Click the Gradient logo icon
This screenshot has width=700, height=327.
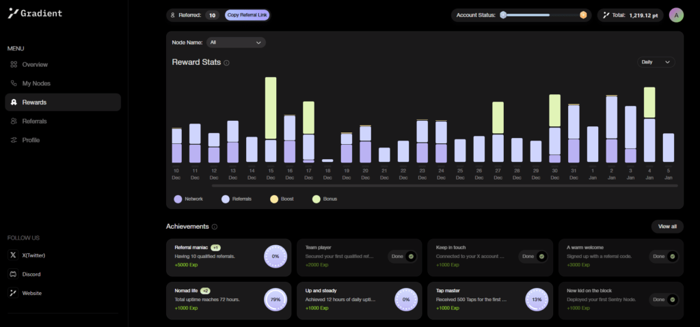[x=13, y=13]
